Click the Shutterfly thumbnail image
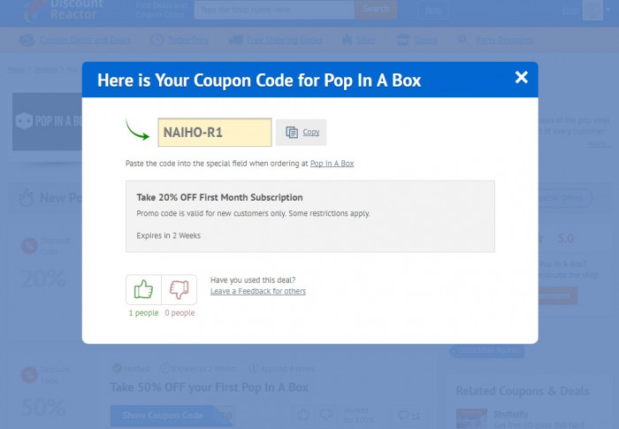The height and width of the screenshot is (429, 619). [471, 419]
